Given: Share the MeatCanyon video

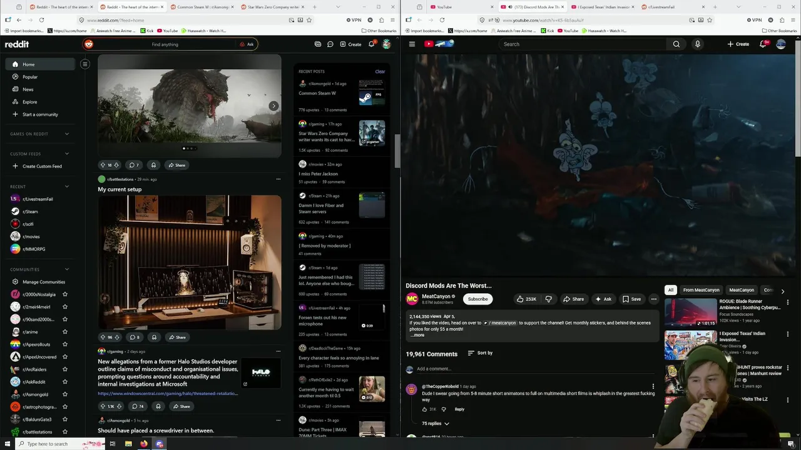Looking at the screenshot, I should 573,299.
